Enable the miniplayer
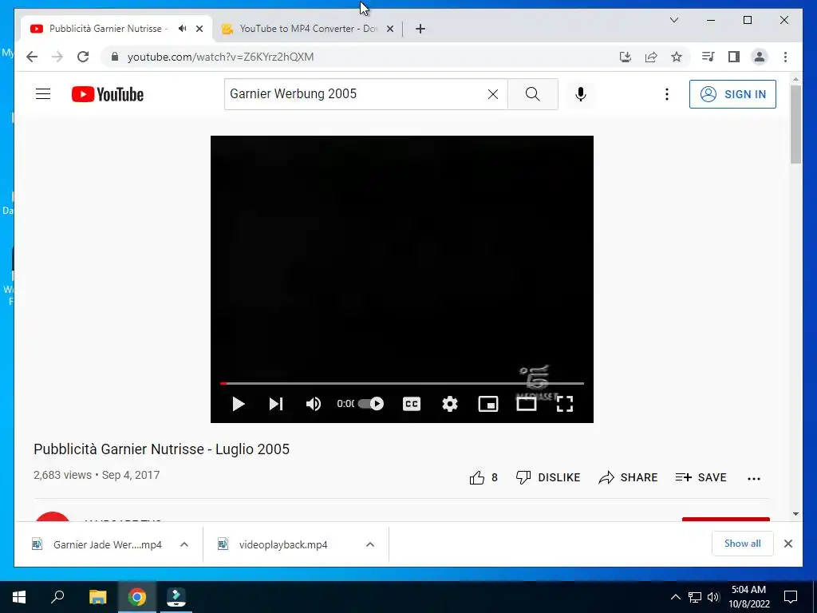The height and width of the screenshot is (613, 817). [x=488, y=404]
